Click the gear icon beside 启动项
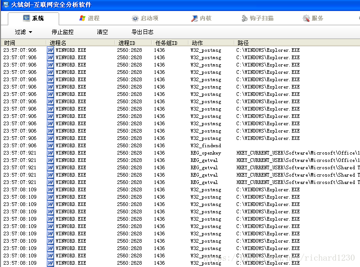The height and width of the screenshot is (267, 360). click(x=135, y=18)
